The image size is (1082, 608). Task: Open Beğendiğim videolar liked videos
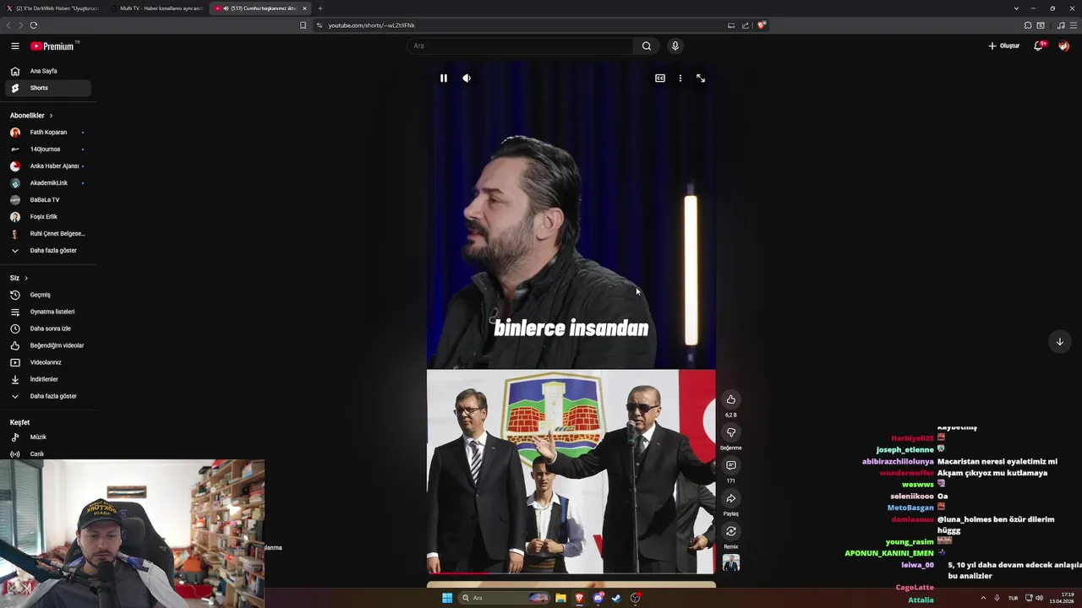48,345
